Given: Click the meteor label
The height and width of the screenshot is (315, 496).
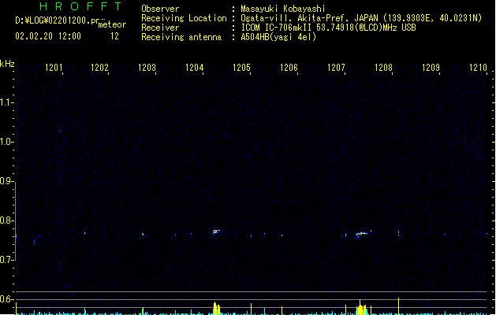Looking at the screenshot, I should 112,24.
